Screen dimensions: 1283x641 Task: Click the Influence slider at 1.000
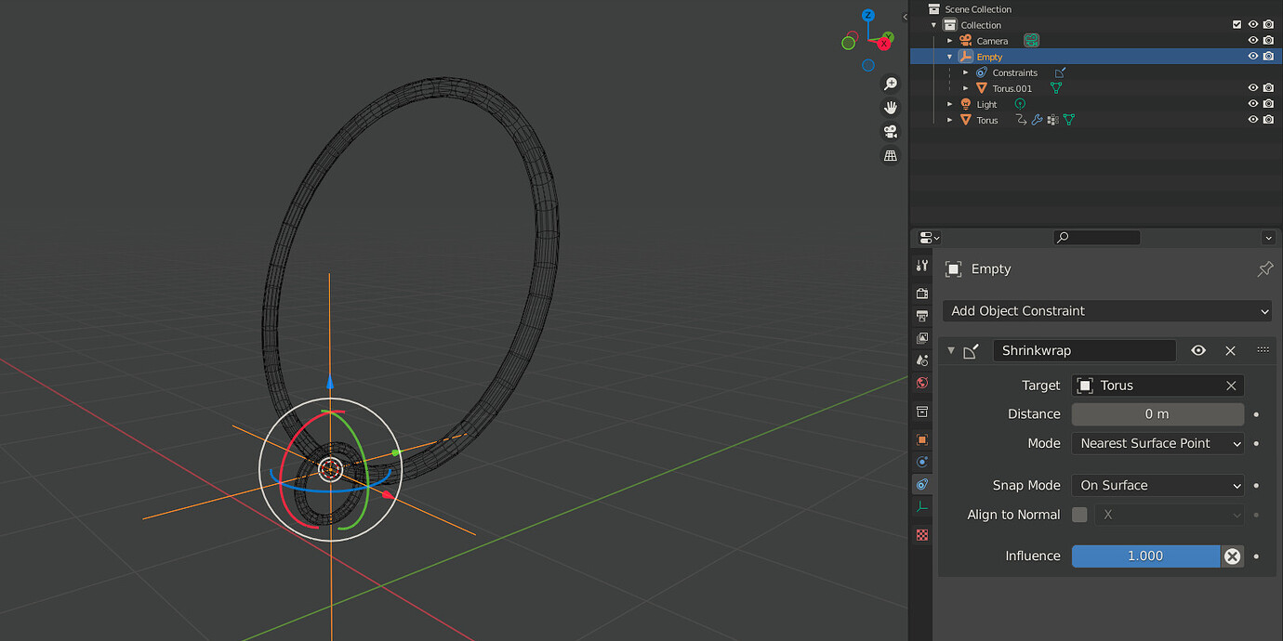coord(1145,556)
